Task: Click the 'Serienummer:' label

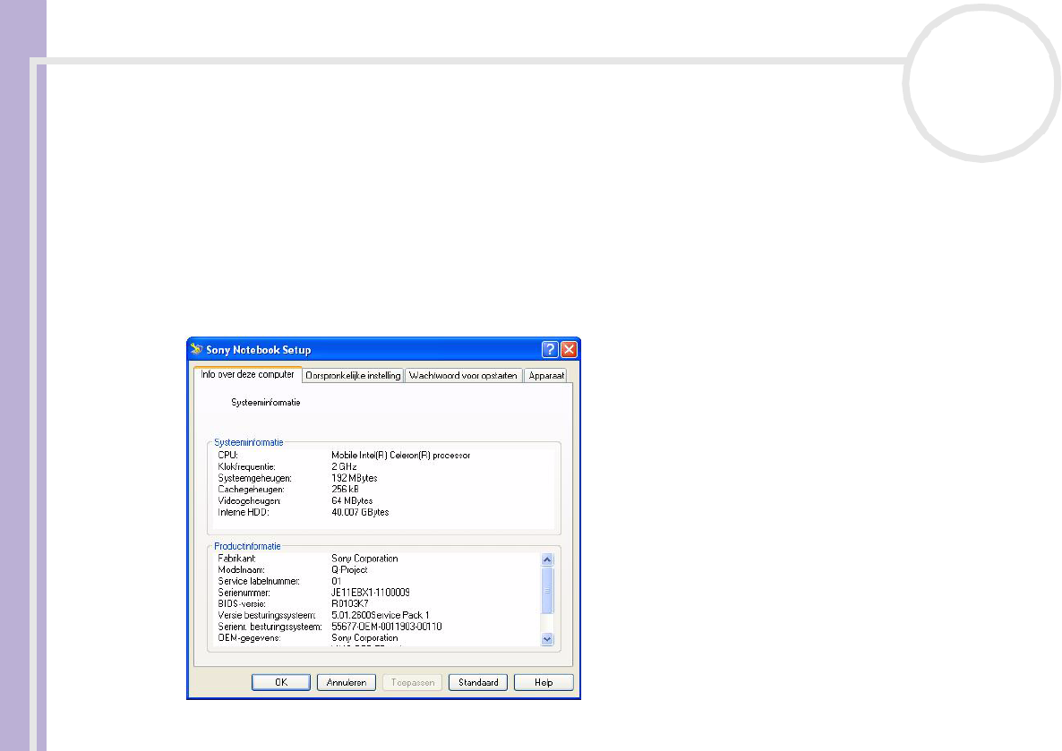Action: click(x=244, y=593)
